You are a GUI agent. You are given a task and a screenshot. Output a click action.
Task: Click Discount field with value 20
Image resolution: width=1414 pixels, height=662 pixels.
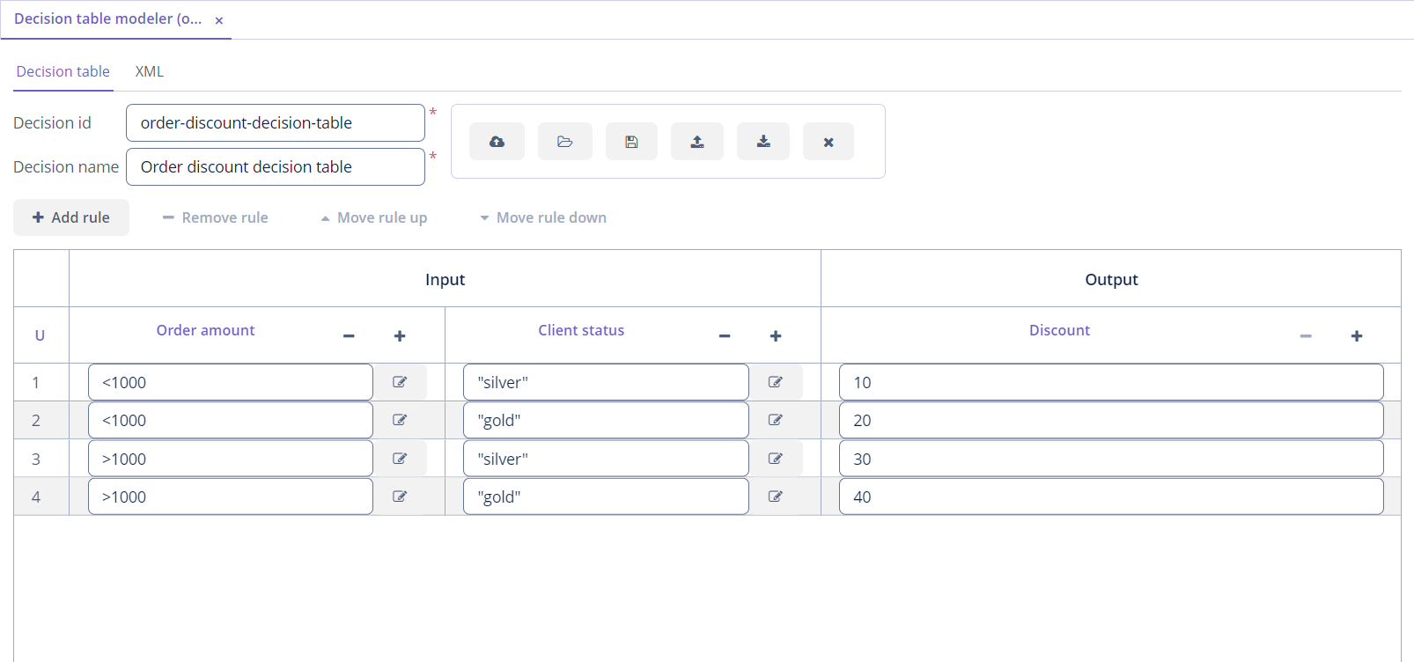point(1111,420)
